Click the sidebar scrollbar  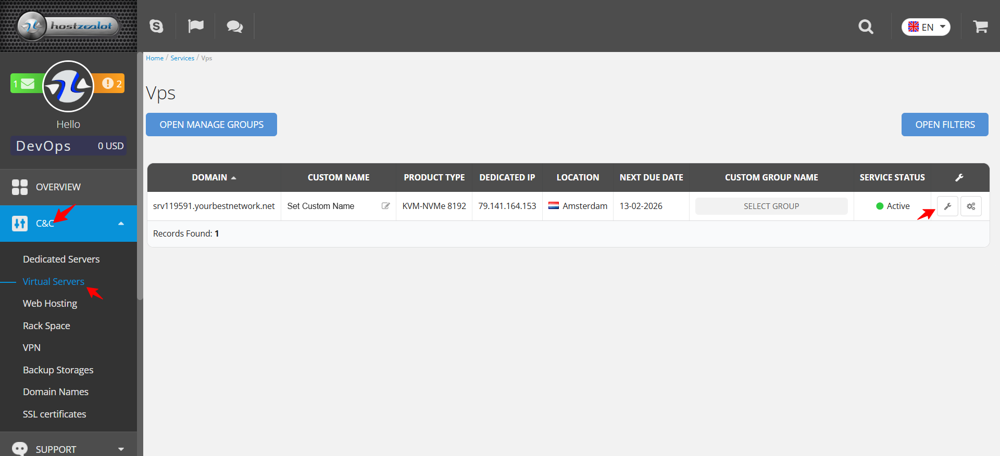pyautogui.click(x=140, y=177)
